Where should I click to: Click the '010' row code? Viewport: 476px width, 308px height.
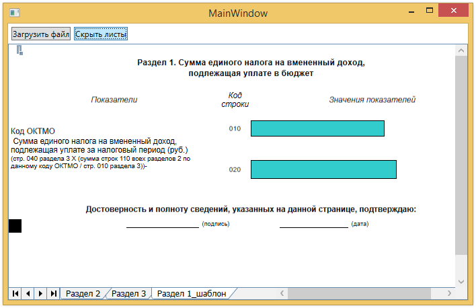pos(235,128)
